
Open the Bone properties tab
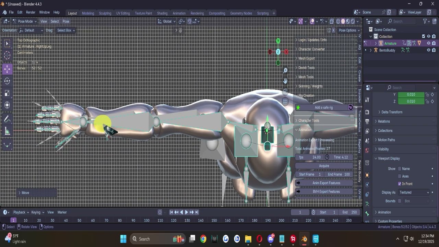pyautogui.click(x=367, y=213)
